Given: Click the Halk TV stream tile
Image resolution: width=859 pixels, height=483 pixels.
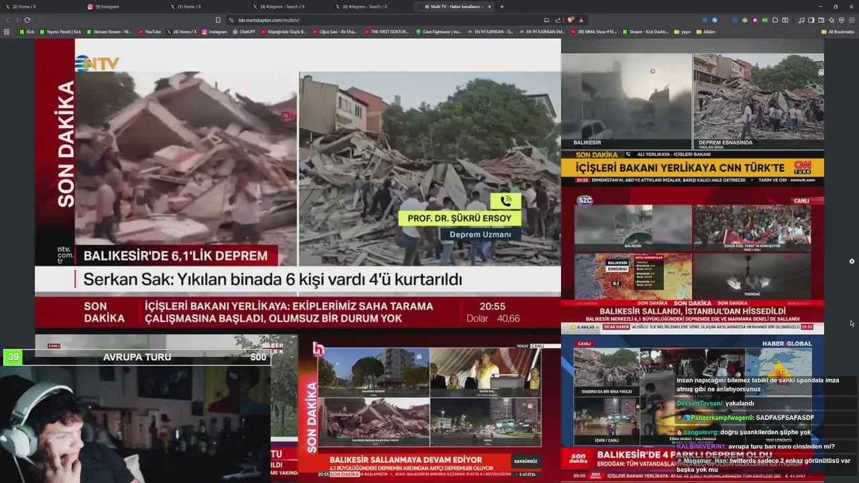Looking at the screenshot, I should coord(429,409).
